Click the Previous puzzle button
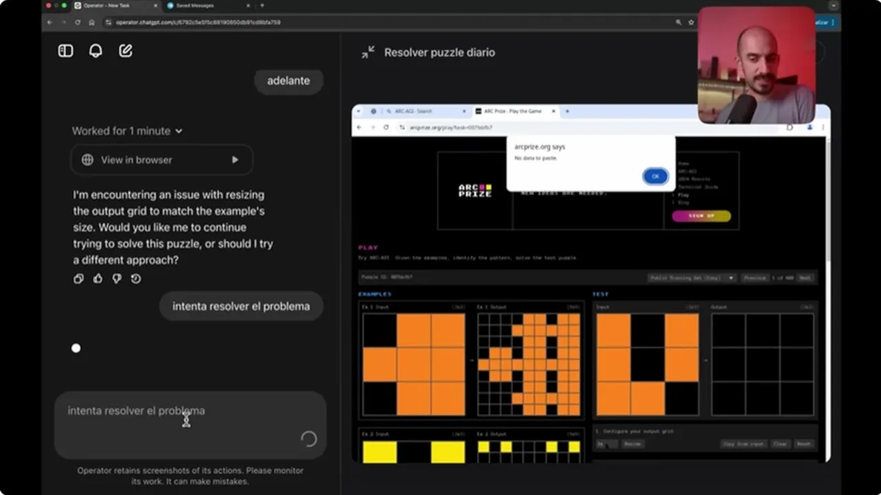 tap(754, 278)
